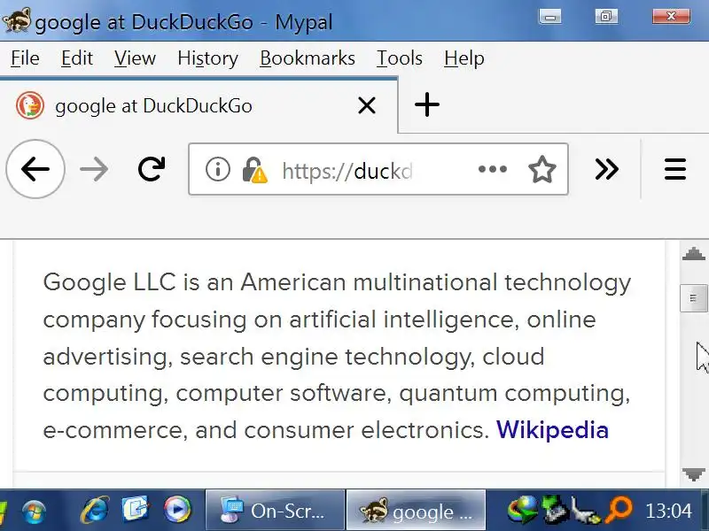Open the hamburger application menu

675,169
